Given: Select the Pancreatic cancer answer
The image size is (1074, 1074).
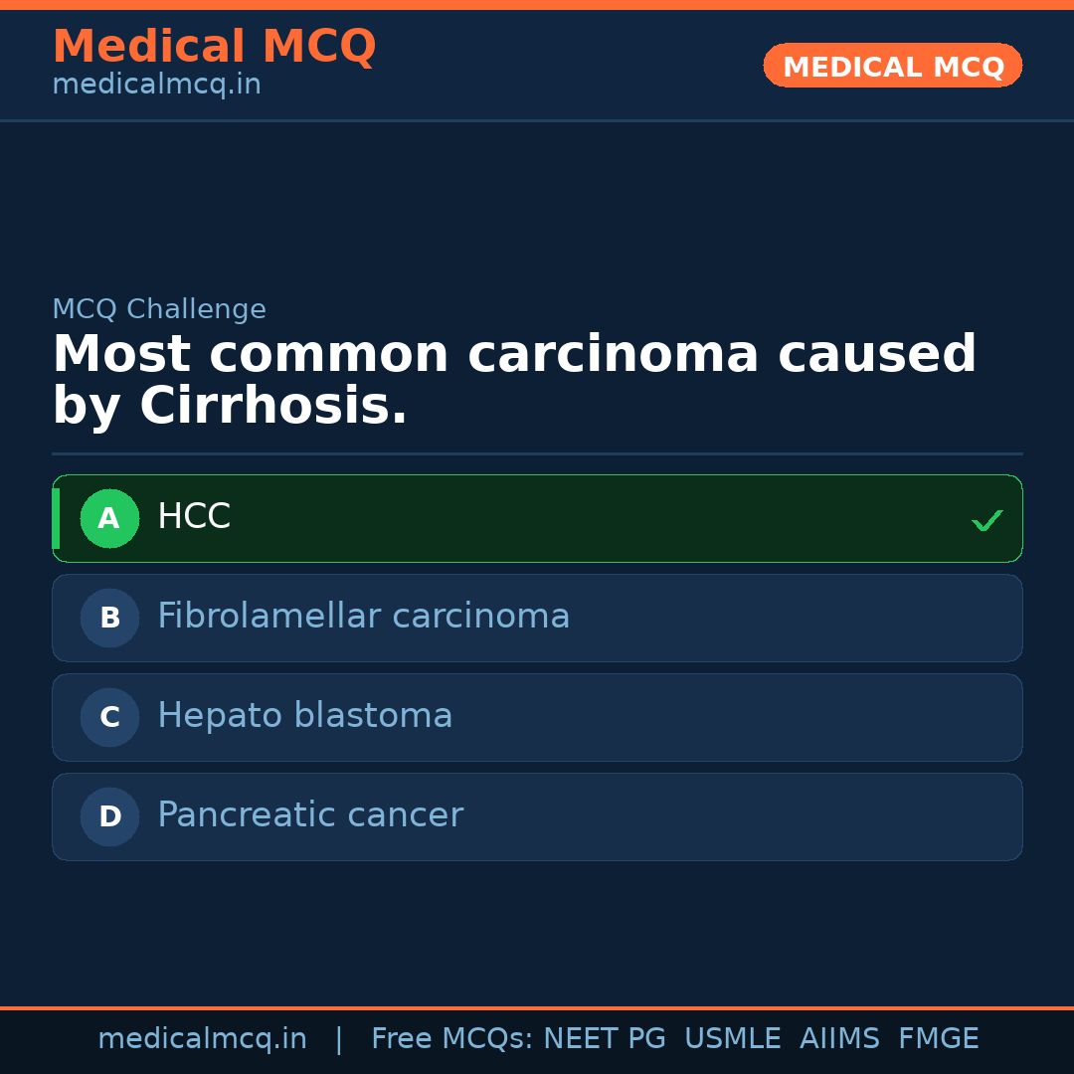Looking at the screenshot, I should pyautogui.click(x=309, y=815).
